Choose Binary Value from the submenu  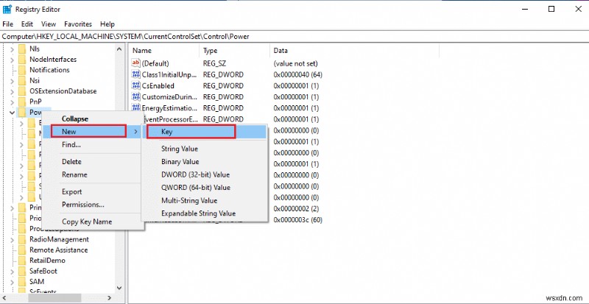coord(204,162)
